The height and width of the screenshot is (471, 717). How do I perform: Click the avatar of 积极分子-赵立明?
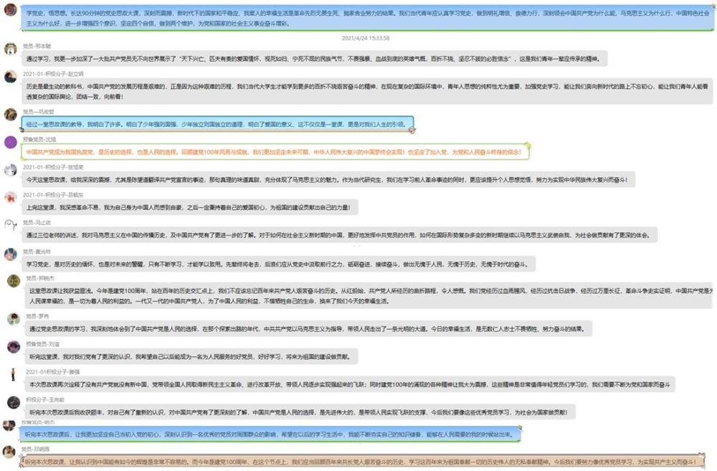[x=10, y=76]
